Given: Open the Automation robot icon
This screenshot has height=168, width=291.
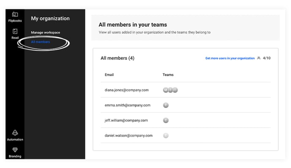Looking at the screenshot, I should click(15, 133).
